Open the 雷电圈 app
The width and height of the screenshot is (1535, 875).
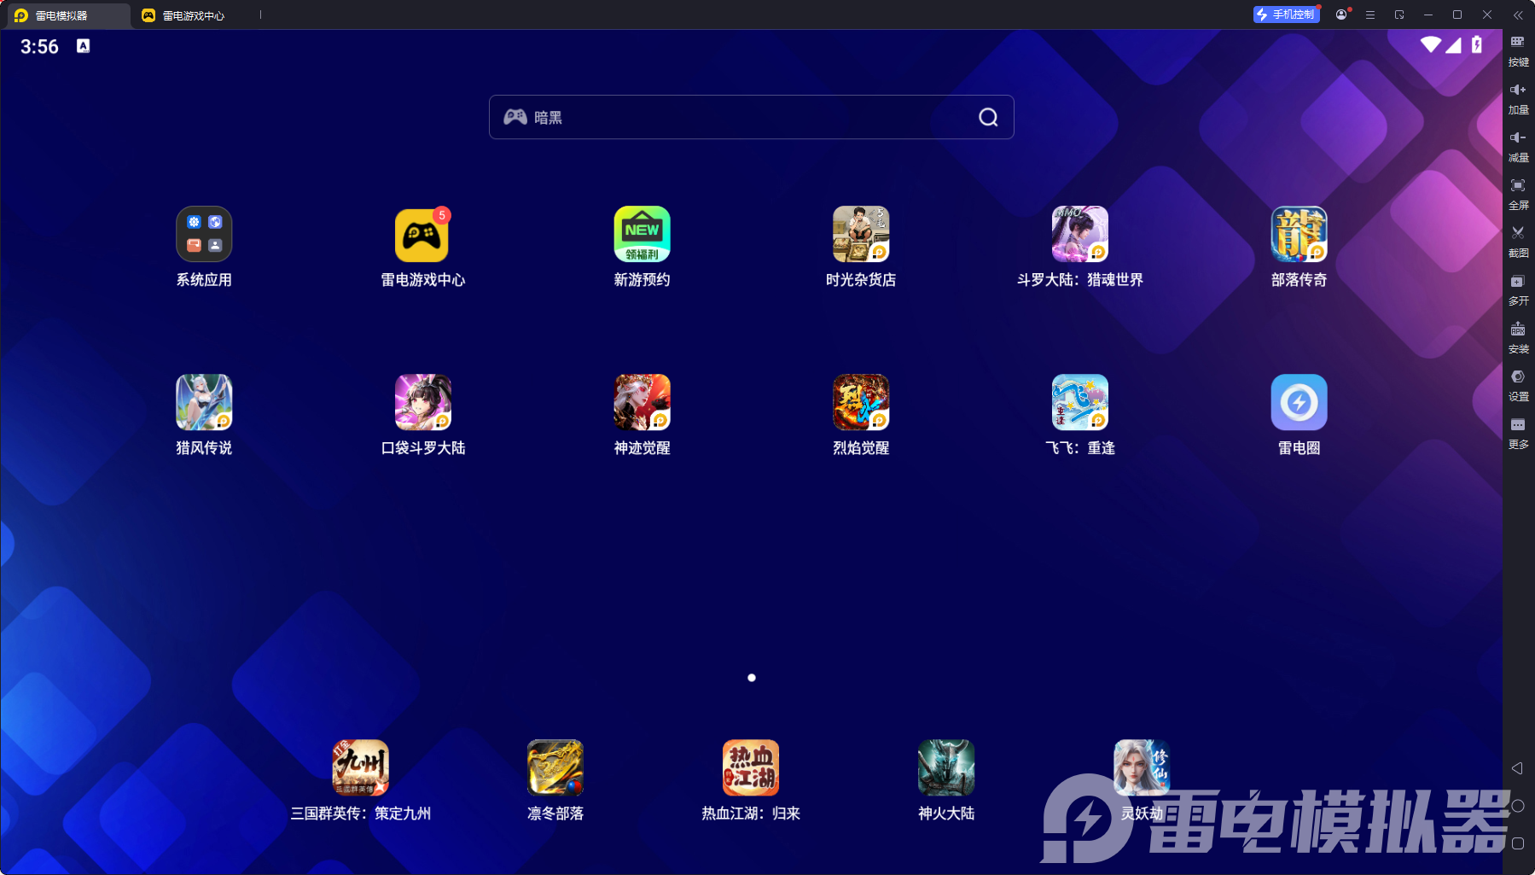coord(1299,402)
